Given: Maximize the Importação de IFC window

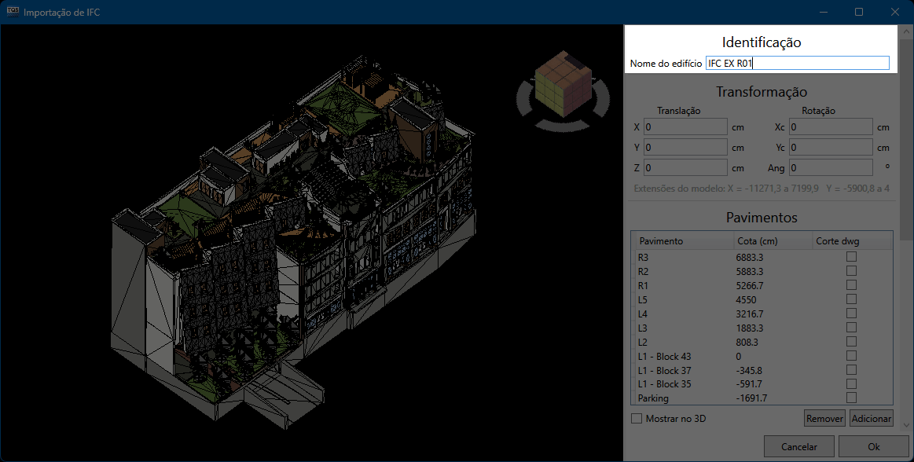Looking at the screenshot, I should pyautogui.click(x=859, y=12).
